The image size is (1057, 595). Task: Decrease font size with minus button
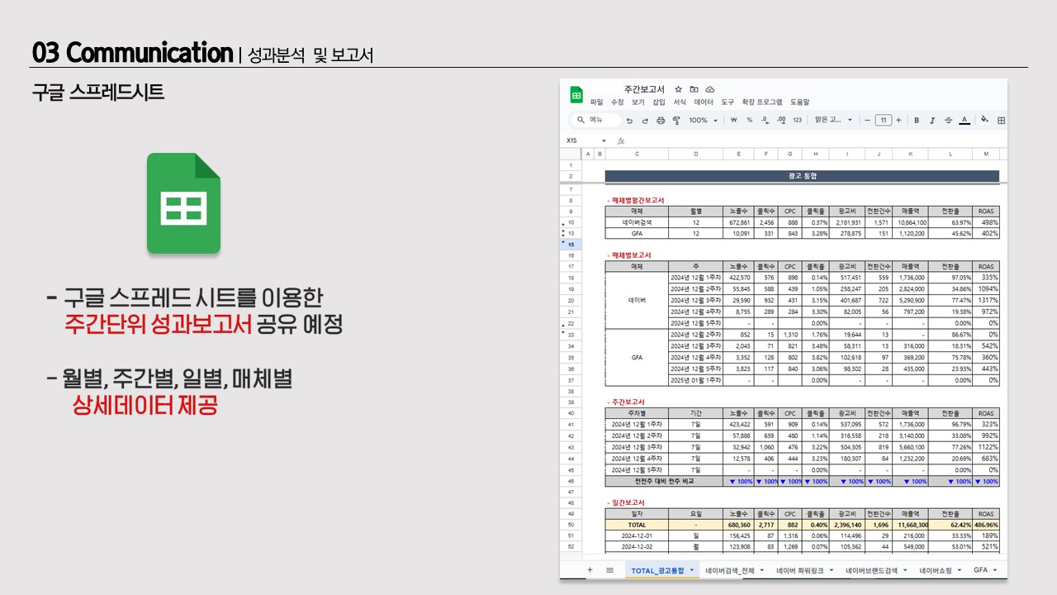tap(867, 121)
